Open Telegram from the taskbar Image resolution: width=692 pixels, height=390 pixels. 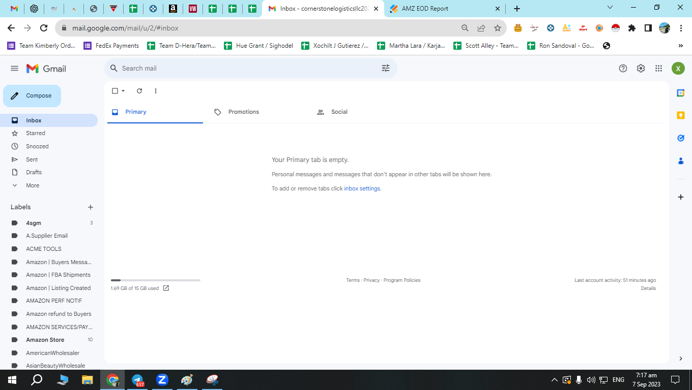pos(137,380)
